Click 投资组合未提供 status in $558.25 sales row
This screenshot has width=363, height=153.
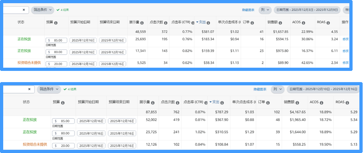pyautogui.click(x=35, y=144)
